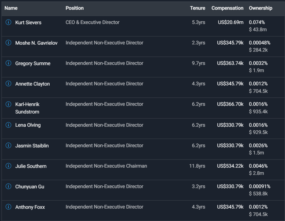Click 'Independent Non-Executive Chairman' position text
The height and width of the screenshot is (221, 285).
[x=106, y=166]
